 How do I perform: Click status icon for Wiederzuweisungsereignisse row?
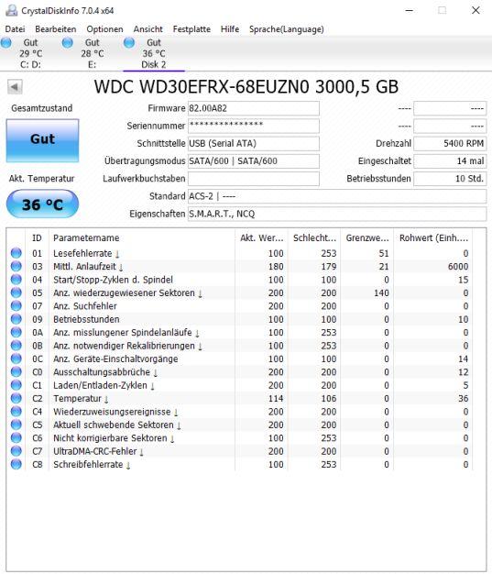pos(16,411)
